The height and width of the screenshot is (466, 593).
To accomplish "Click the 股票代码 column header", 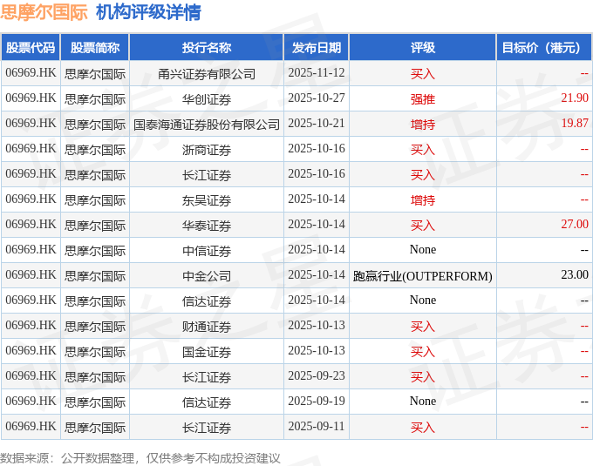I will pos(31,48).
